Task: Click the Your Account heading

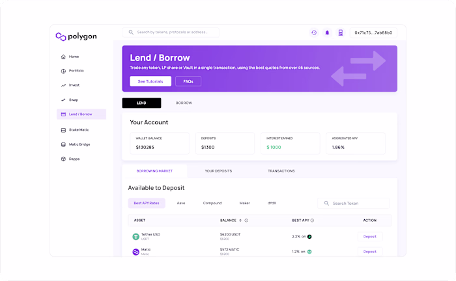Action: click(x=149, y=122)
